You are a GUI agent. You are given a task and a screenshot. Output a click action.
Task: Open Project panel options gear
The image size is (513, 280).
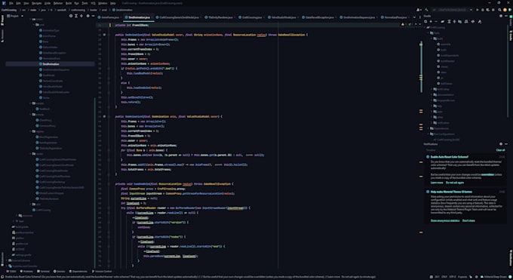pyautogui.click(x=88, y=16)
